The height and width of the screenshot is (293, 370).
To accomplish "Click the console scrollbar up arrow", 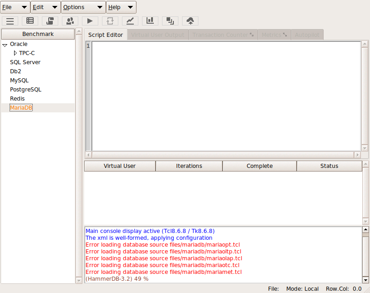I will pos(365,229).
